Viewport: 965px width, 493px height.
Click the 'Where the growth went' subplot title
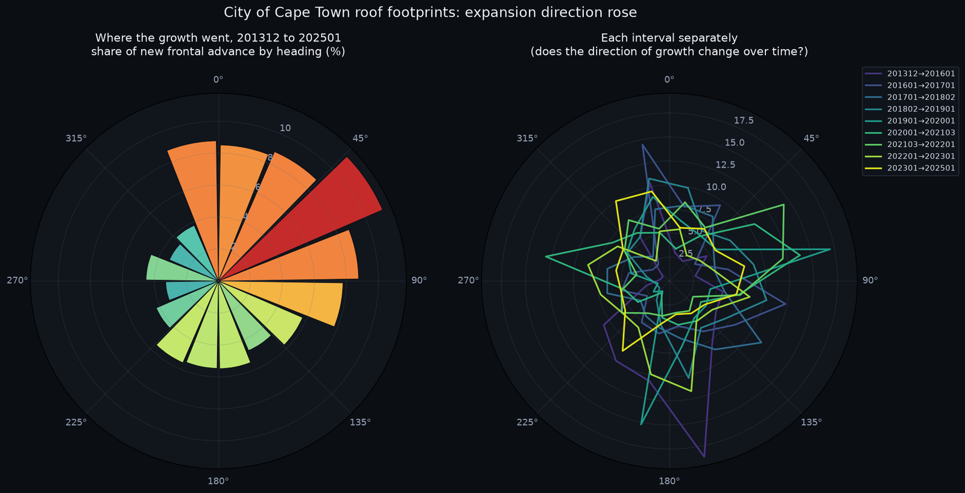[218, 45]
